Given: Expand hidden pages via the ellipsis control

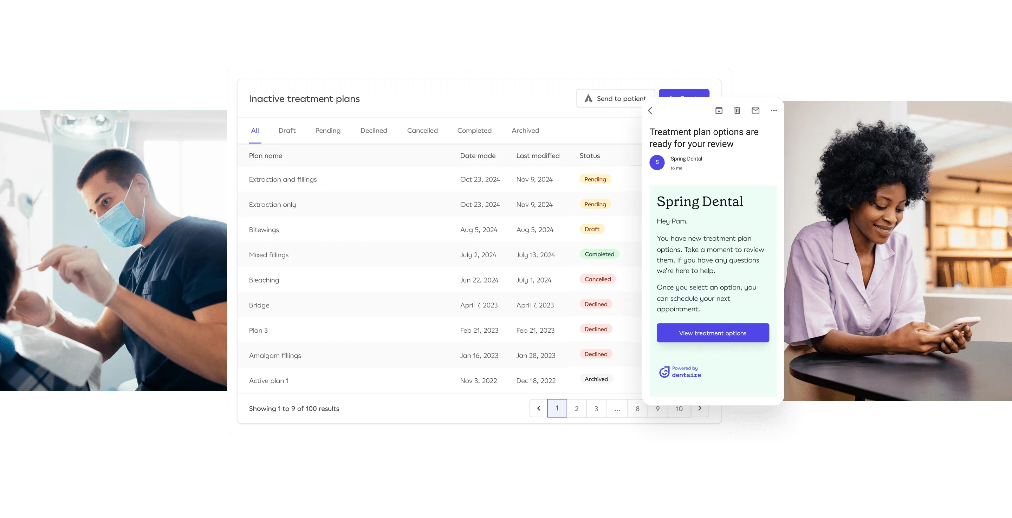Looking at the screenshot, I should 617,409.
